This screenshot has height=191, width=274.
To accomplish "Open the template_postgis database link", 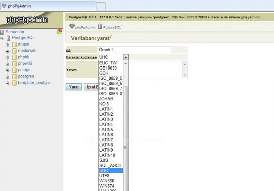I will point(34,83).
